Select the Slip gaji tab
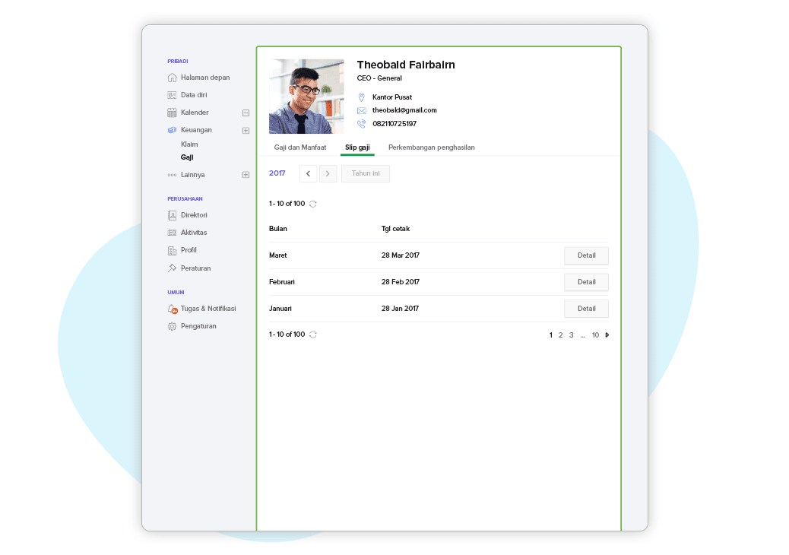The height and width of the screenshot is (555, 789). point(357,147)
